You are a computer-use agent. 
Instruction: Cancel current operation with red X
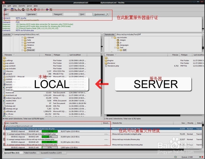tap(35, 10)
